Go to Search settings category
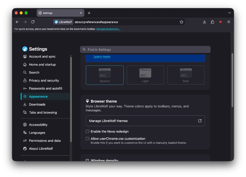Screen dimensions: 246x177 coord(45,73)
